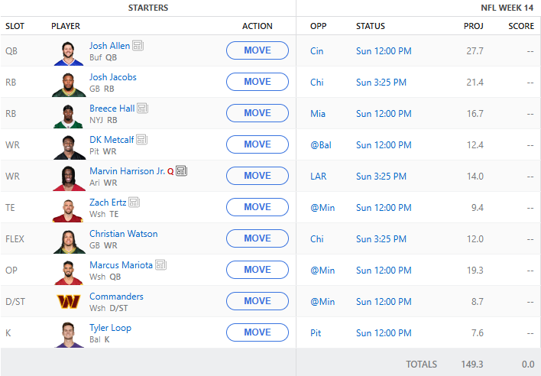Screen dimensions: 541x376
Task: Click the PROJ column header
Action: pyautogui.click(x=473, y=26)
